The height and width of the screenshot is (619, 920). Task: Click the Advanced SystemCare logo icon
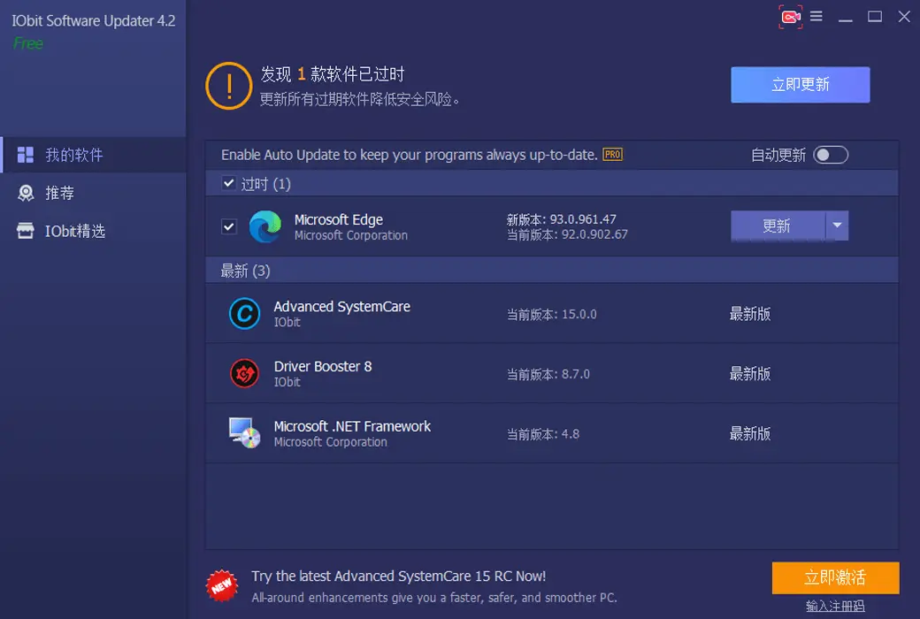[244, 314]
